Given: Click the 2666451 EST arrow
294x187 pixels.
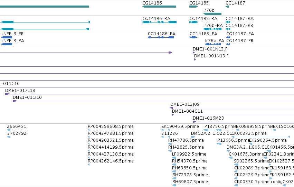Looking at the screenshot, I should point(9,130).
